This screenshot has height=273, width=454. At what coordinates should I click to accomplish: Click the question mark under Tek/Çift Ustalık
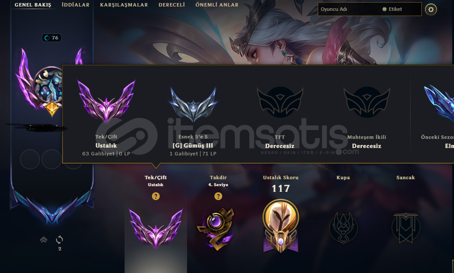pos(156,196)
